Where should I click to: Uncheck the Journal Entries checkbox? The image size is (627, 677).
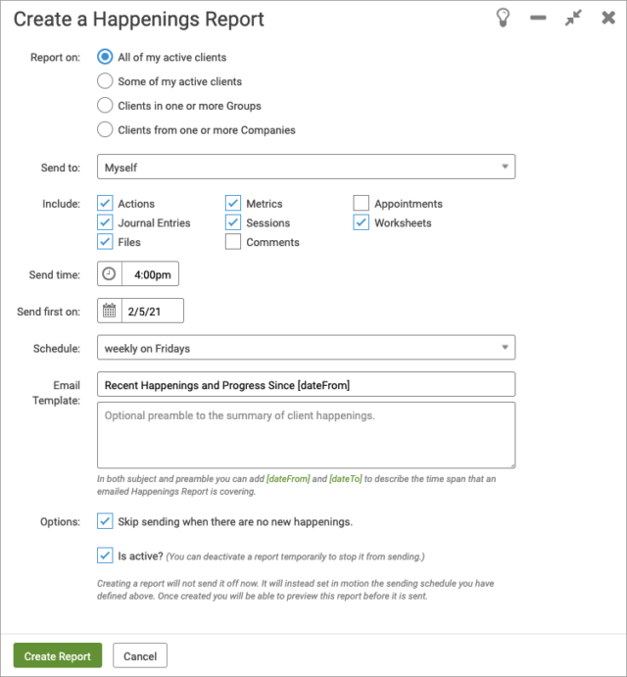106,222
